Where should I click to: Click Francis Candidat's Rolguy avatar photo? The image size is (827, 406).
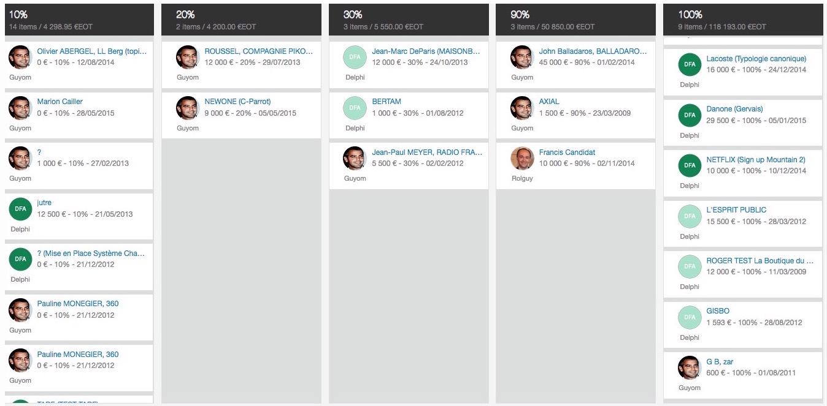(522, 158)
